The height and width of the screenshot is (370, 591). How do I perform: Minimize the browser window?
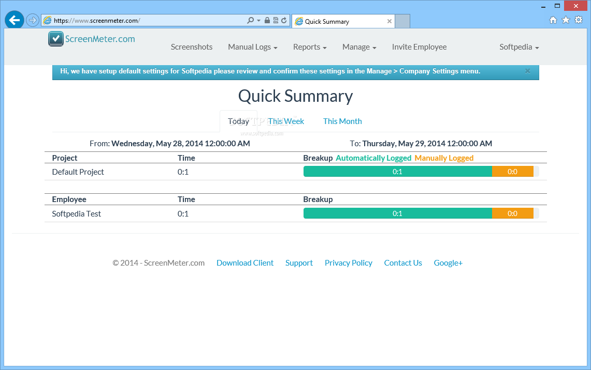(x=543, y=6)
